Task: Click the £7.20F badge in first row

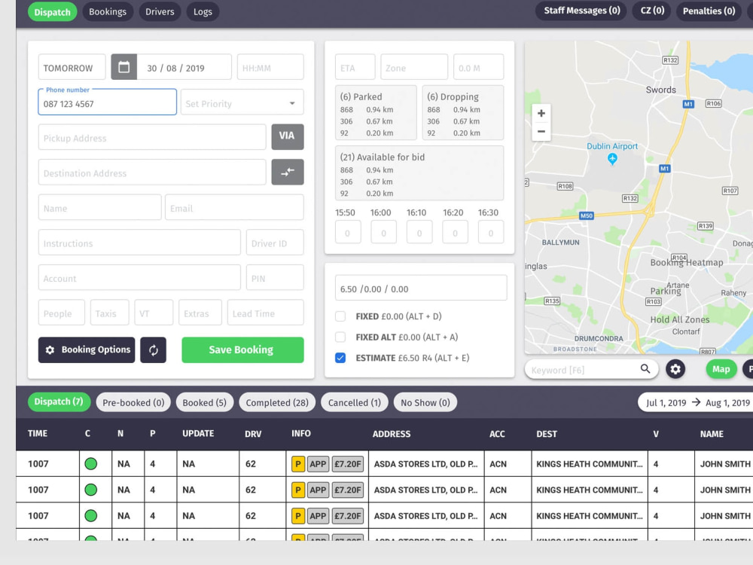Action: point(348,464)
